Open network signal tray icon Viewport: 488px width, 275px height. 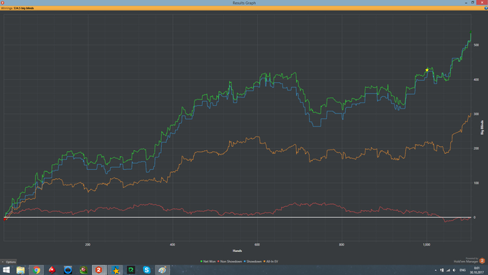[448, 270]
